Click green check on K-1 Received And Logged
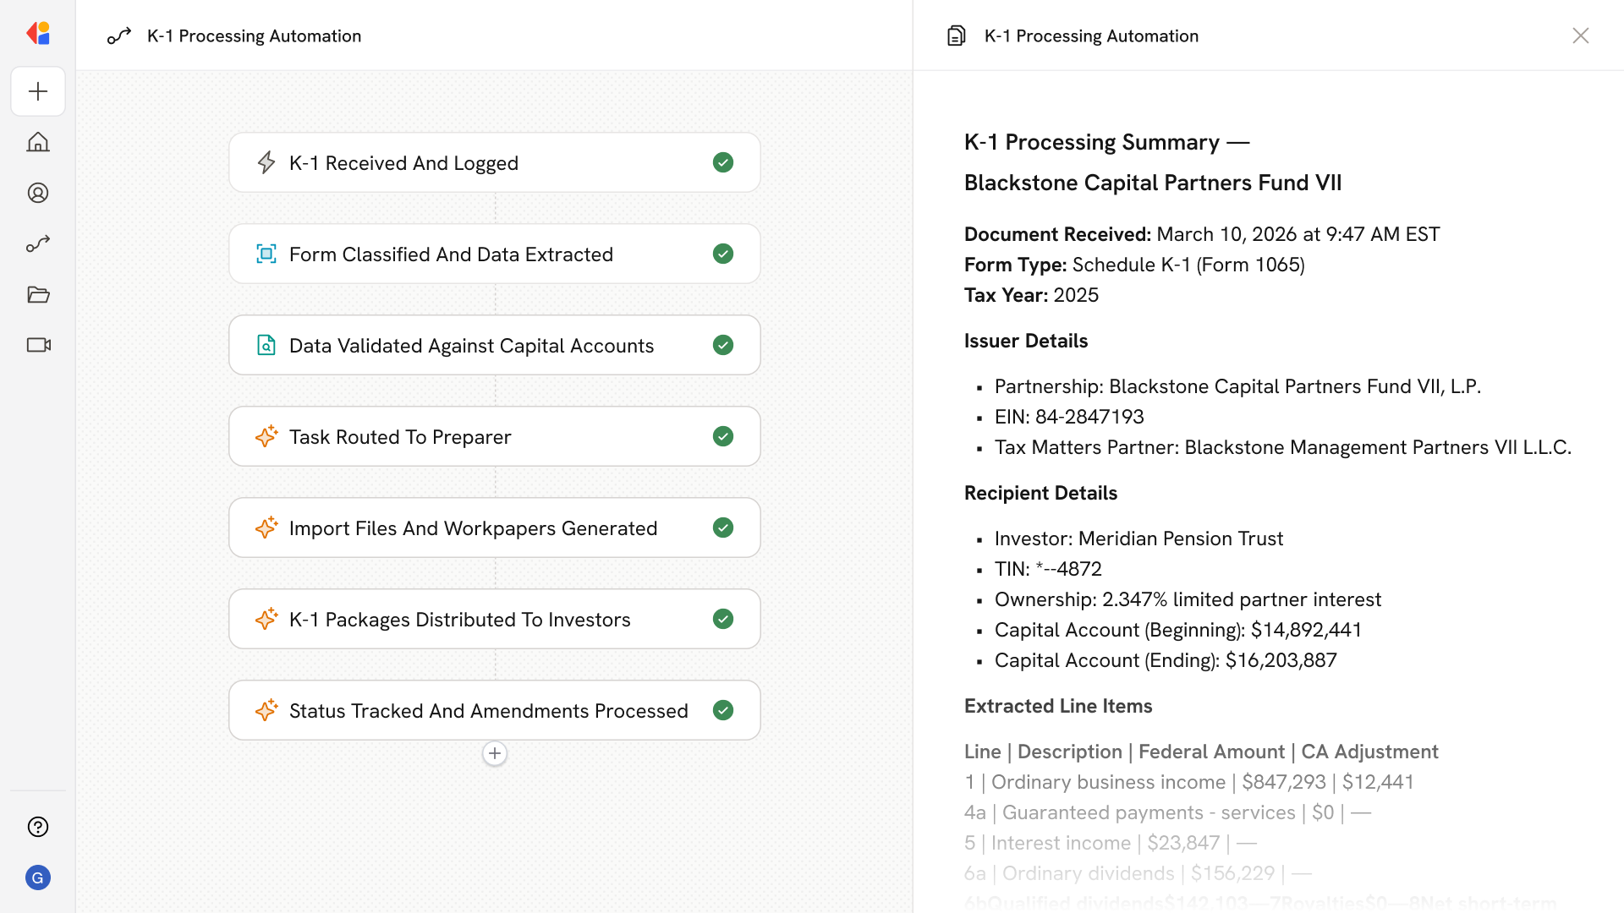The height and width of the screenshot is (913, 1624). tap(722, 162)
